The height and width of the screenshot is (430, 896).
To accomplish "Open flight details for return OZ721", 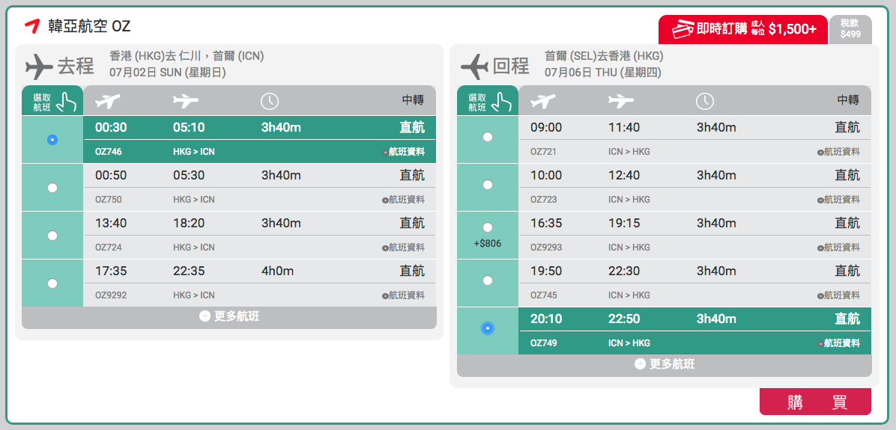I will [x=839, y=152].
